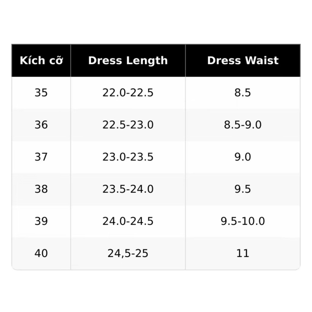This screenshot has height=312, width=312.
Task: Select the 9.5-10.0 dress waist value
Action: coord(243,221)
